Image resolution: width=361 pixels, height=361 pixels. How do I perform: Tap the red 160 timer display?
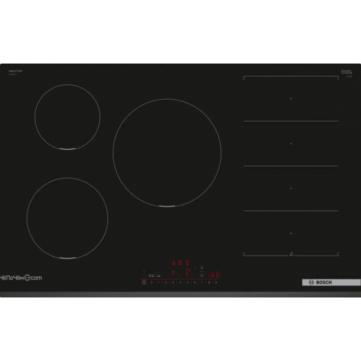(x=214, y=275)
